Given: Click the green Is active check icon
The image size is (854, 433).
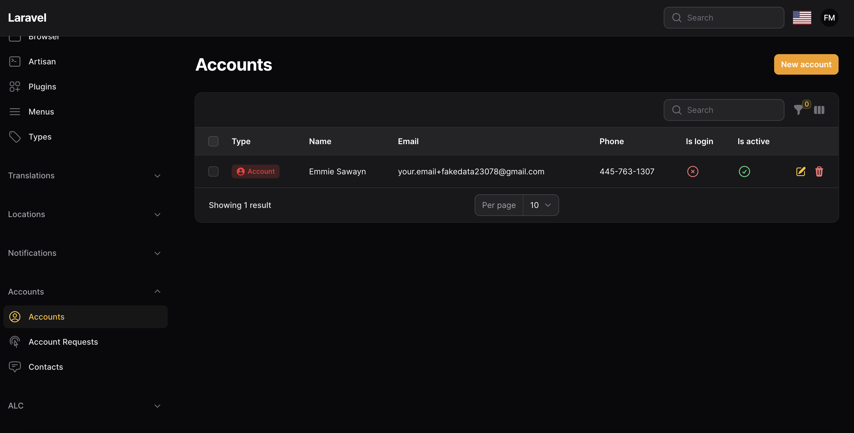Looking at the screenshot, I should point(744,171).
